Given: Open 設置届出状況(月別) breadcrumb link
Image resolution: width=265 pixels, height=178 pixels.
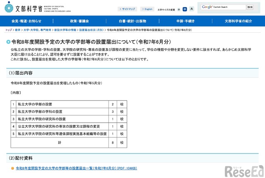Looking at the screenshot, I should click(x=91, y=30).
